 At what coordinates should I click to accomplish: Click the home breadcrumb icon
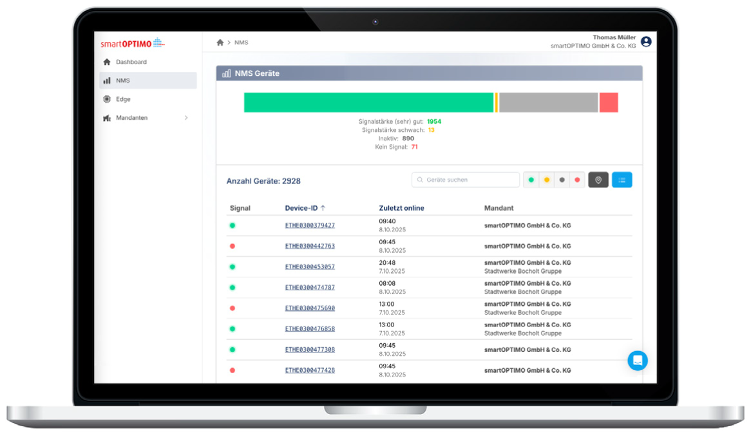pyautogui.click(x=220, y=42)
